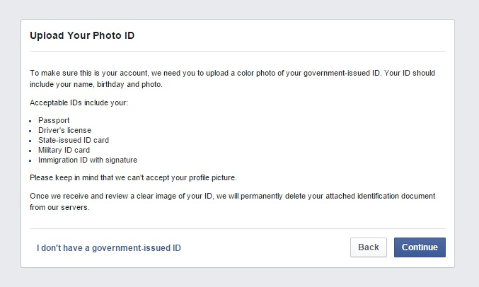Screen dimensions: 479x287
Task: Click the bullet marker beside Passport
Action: point(32,121)
